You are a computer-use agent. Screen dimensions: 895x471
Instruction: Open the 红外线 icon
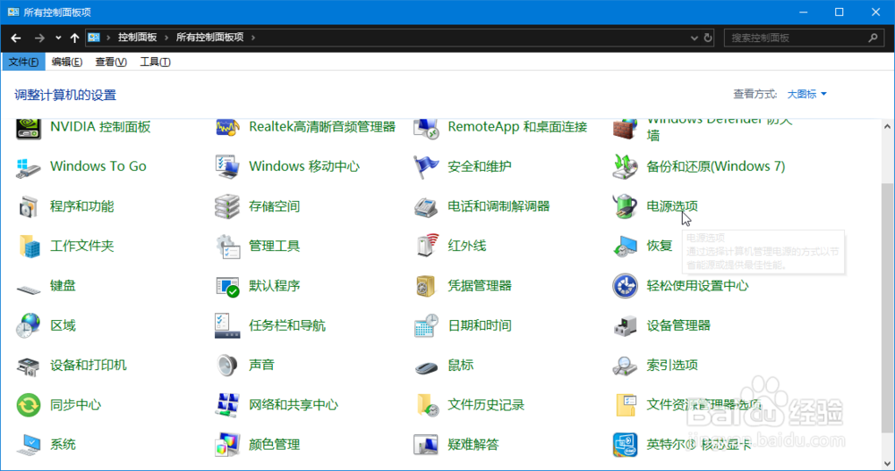click(426, 246)
